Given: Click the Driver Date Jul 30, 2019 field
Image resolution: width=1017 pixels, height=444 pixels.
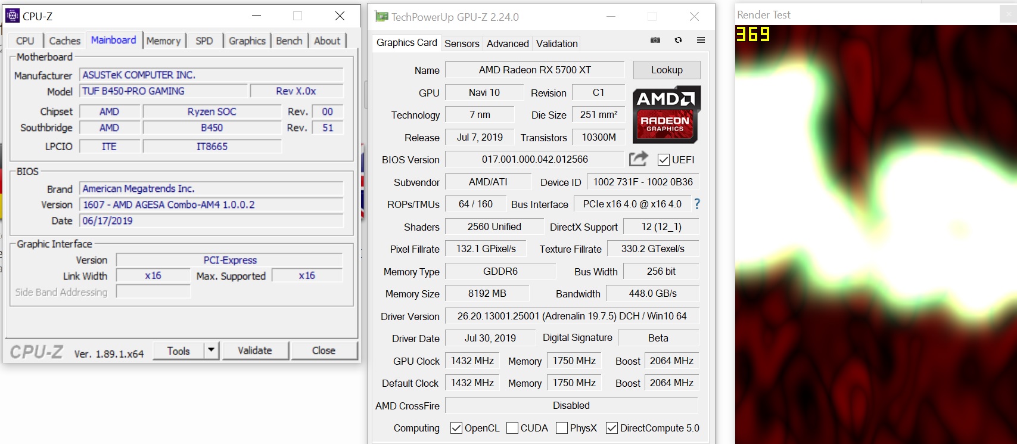Looking at the screenshot, I should [490, 338].
